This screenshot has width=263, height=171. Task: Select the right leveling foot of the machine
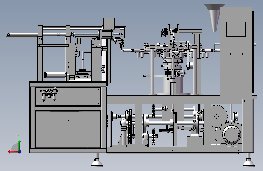point(248,160)
